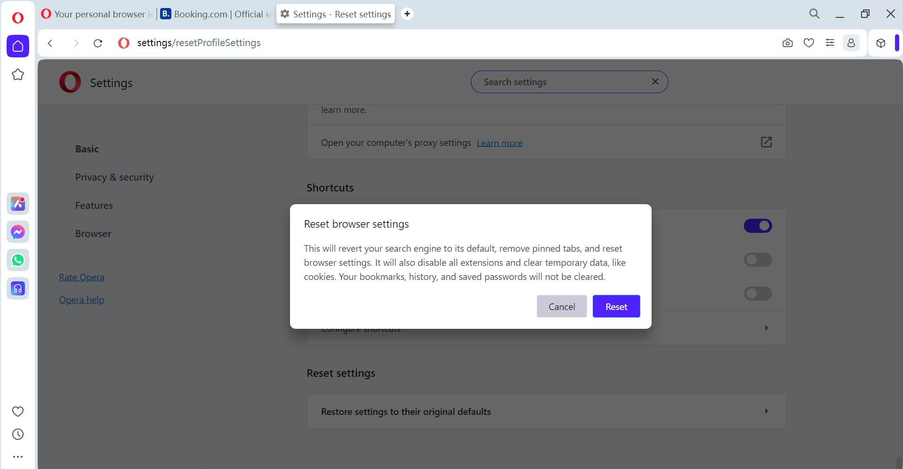903x469 pixels.
Task: Turn off the enabled shortcuts toggle
Action: click(x=758, y=226)
